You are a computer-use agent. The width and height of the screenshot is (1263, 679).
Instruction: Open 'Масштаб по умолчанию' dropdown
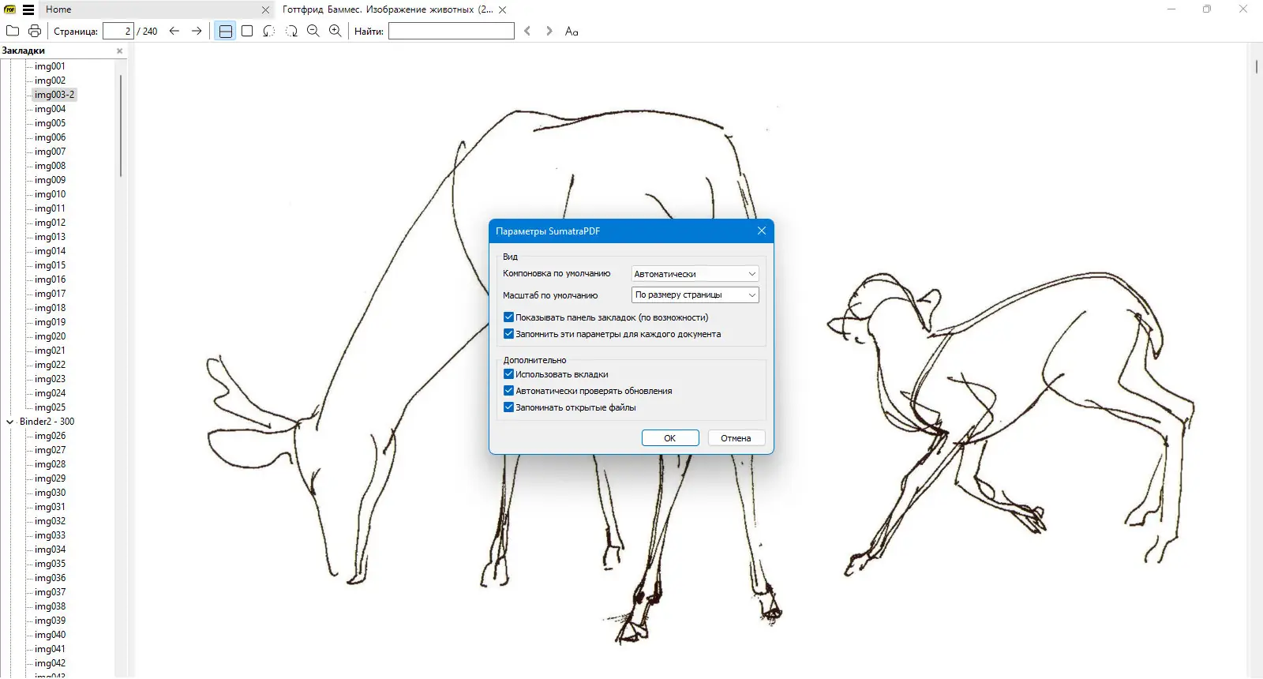coord(695,294)
